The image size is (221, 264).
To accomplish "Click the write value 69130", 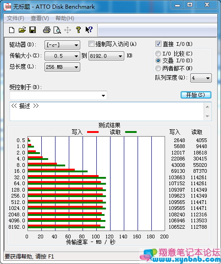I will [x=178, y=171].
